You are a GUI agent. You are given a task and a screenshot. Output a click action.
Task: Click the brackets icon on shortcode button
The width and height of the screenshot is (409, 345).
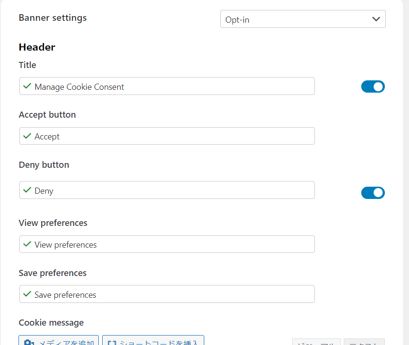tap(112, 342)
